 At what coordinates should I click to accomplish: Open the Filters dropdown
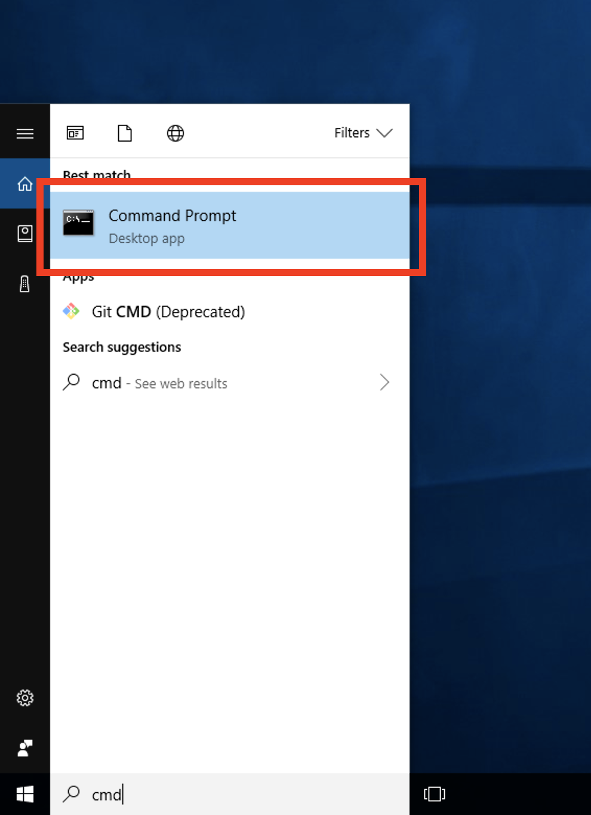(x=363, y=133)
